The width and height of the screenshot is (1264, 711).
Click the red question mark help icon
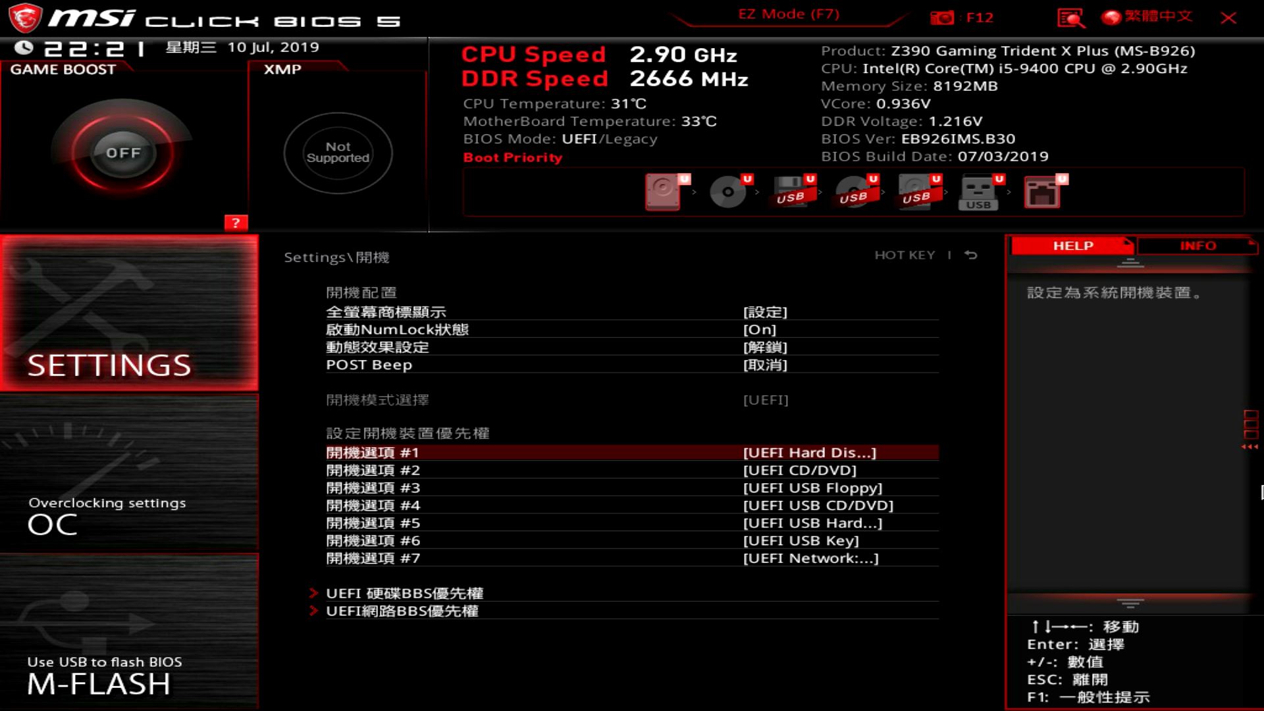click(x=236, y=223)
